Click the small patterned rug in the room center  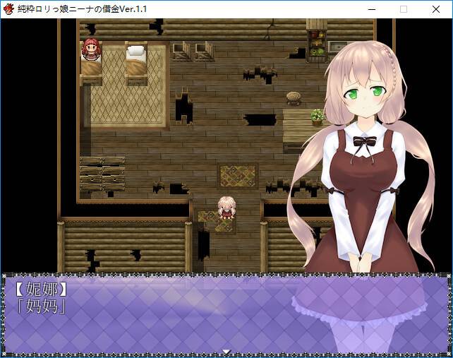(237, 176)
